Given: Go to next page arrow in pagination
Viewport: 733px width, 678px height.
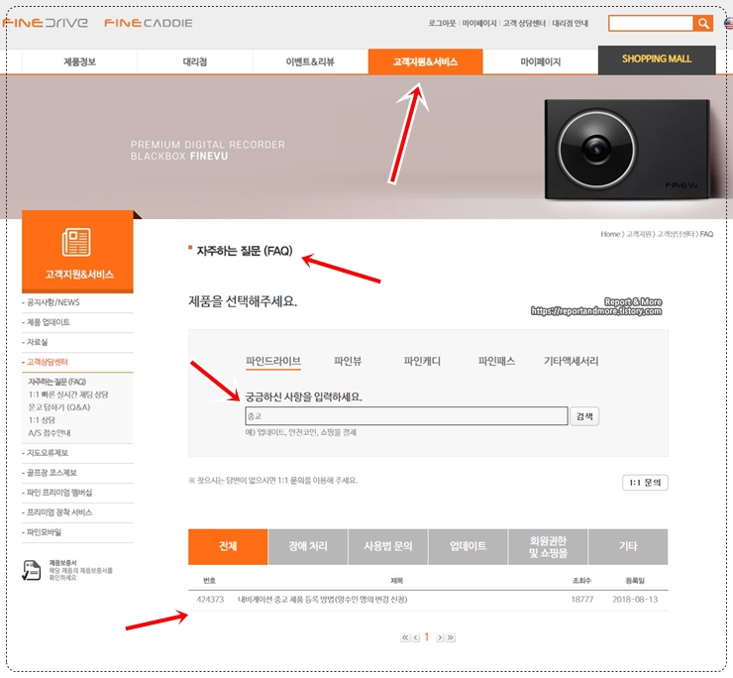Looking at the screenshot, I should (440, 637).
